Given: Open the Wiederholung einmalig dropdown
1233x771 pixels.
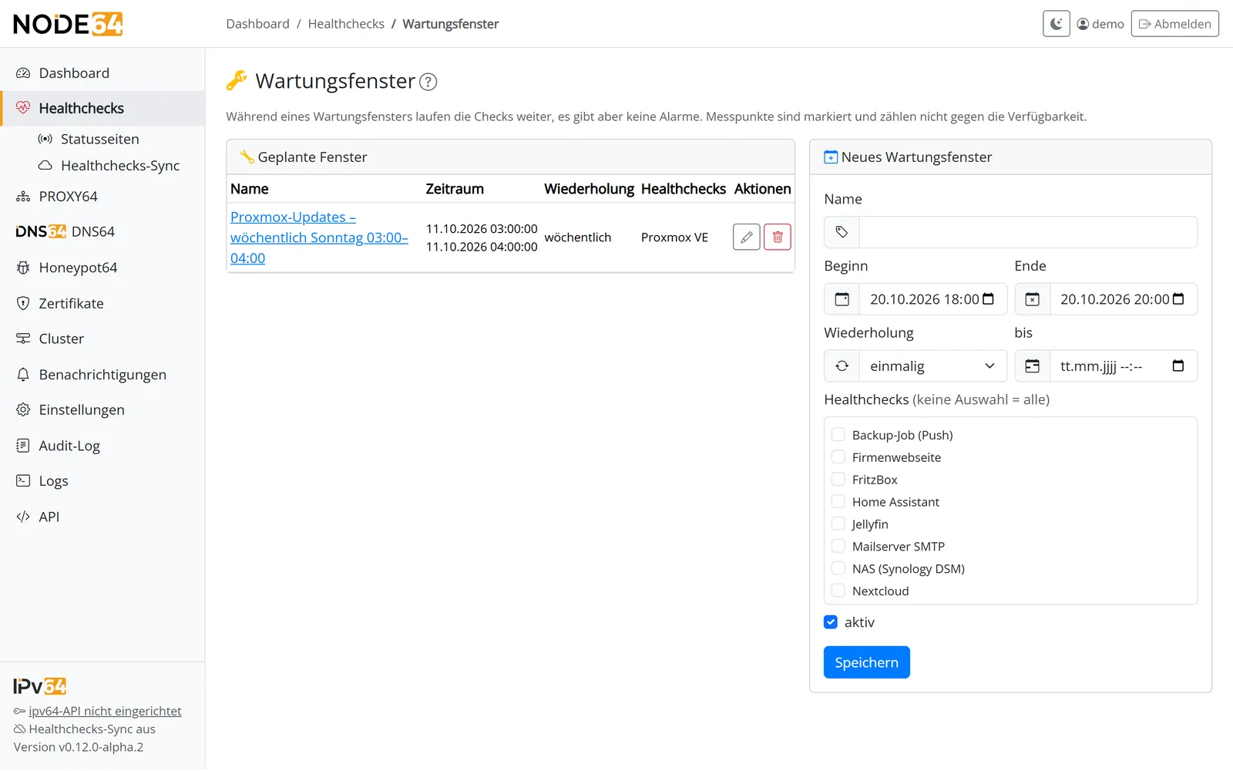Looking at the screenshot, I should pyautogui.click(x=932, y=366).
